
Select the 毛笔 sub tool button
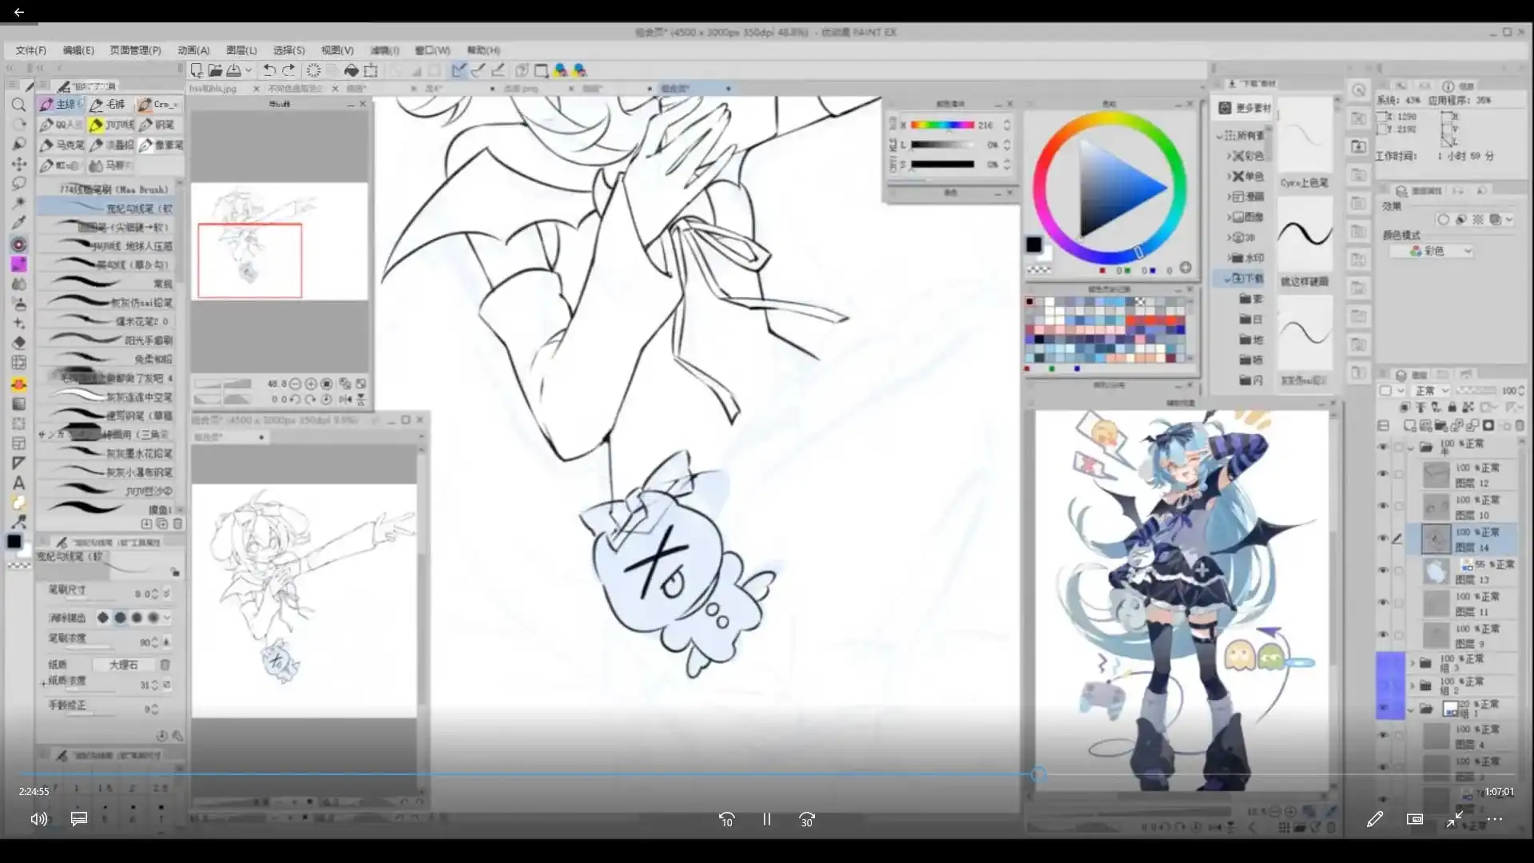click(x=108, y=105)
